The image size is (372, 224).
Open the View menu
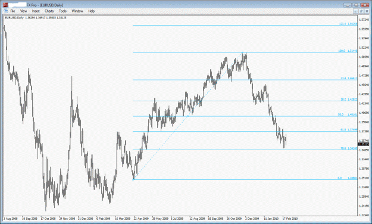coord(23,11)
